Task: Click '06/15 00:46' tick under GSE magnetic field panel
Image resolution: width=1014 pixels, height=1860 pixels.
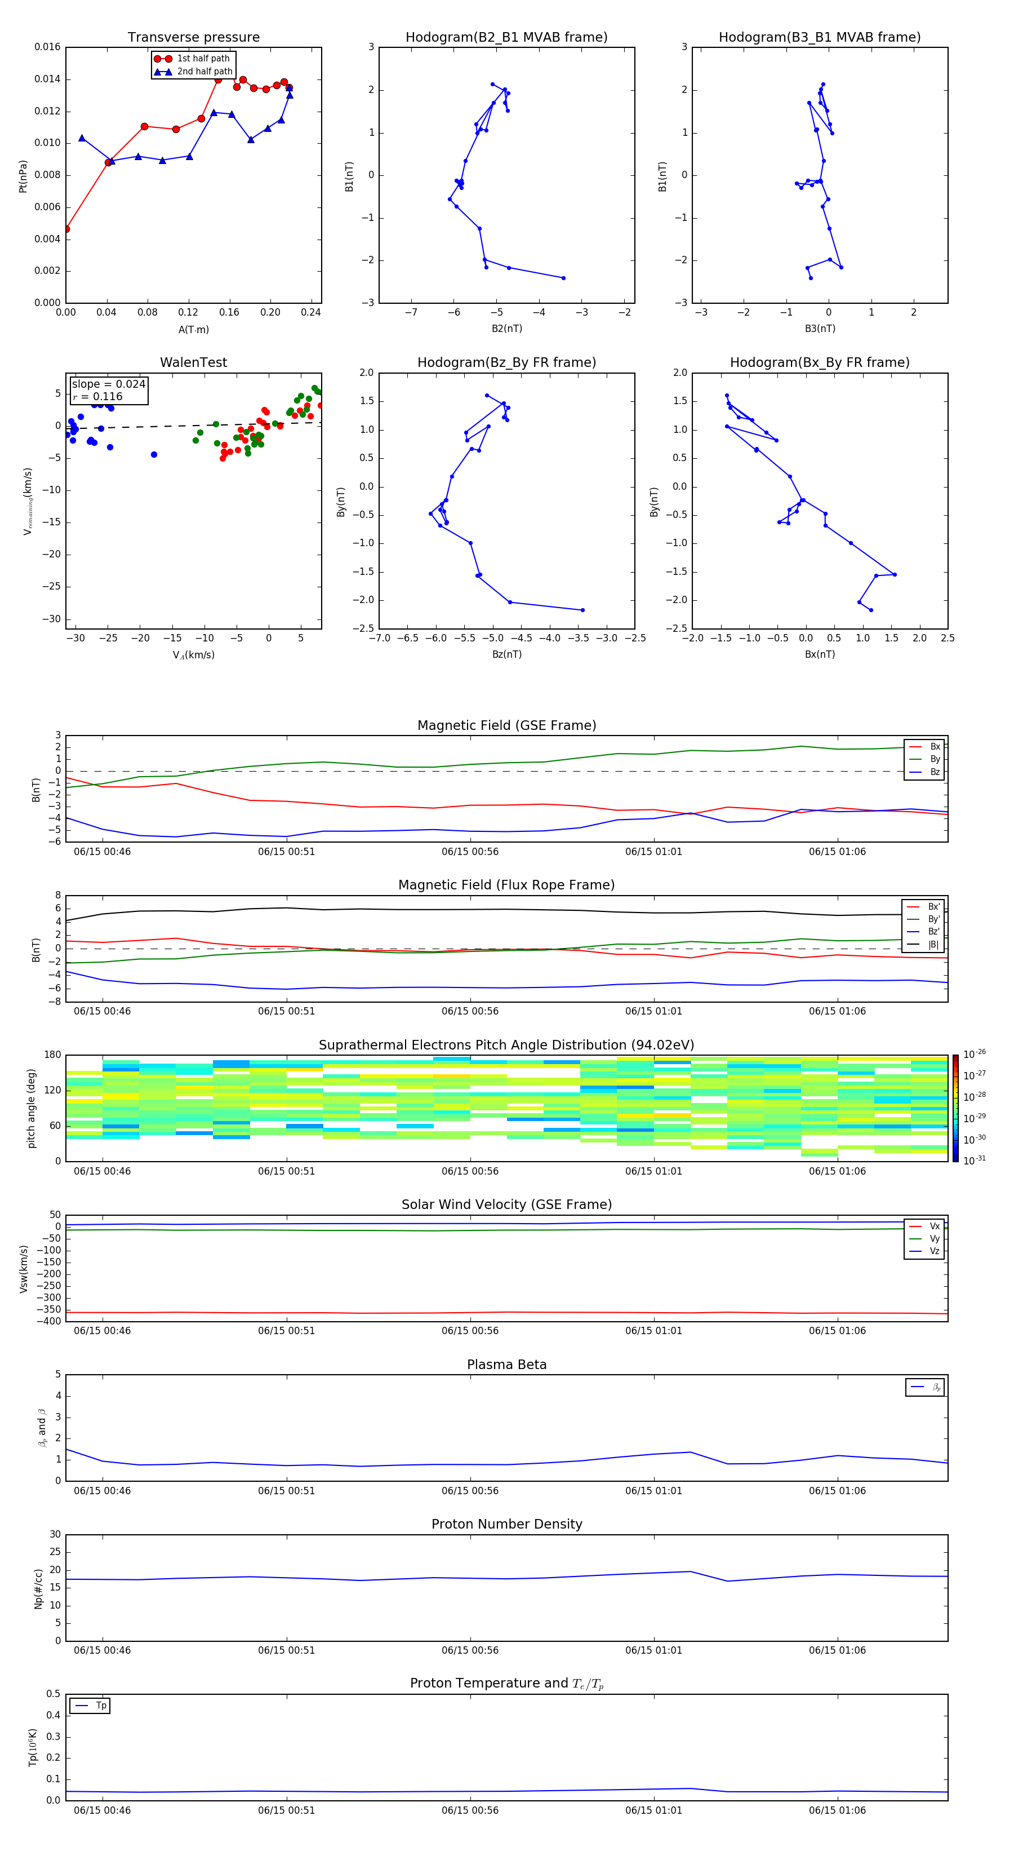Action: pos(103,852)
